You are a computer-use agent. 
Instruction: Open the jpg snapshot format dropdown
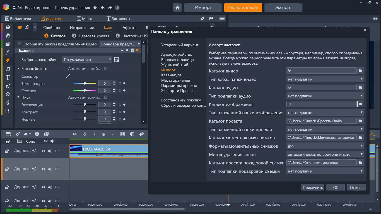pos(325,146)
